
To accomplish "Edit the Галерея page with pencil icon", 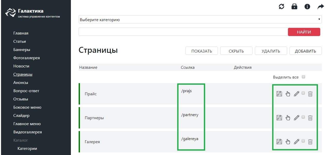I will pos(296,141).
